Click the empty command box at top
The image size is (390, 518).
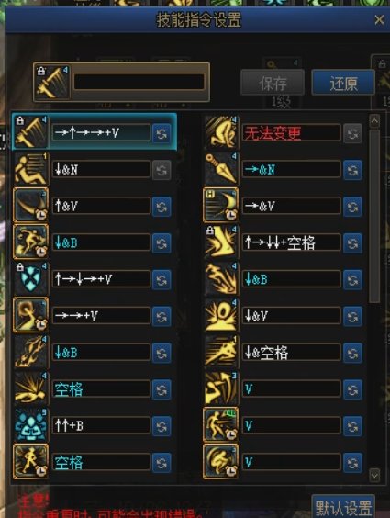coord(139,82)
